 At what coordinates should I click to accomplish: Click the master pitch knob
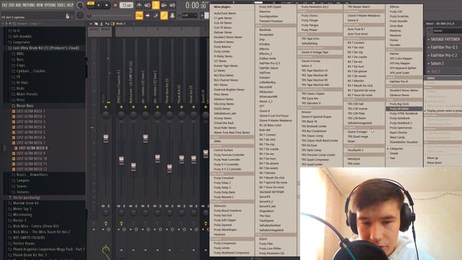pyautogui.click(x=79, y=15)
